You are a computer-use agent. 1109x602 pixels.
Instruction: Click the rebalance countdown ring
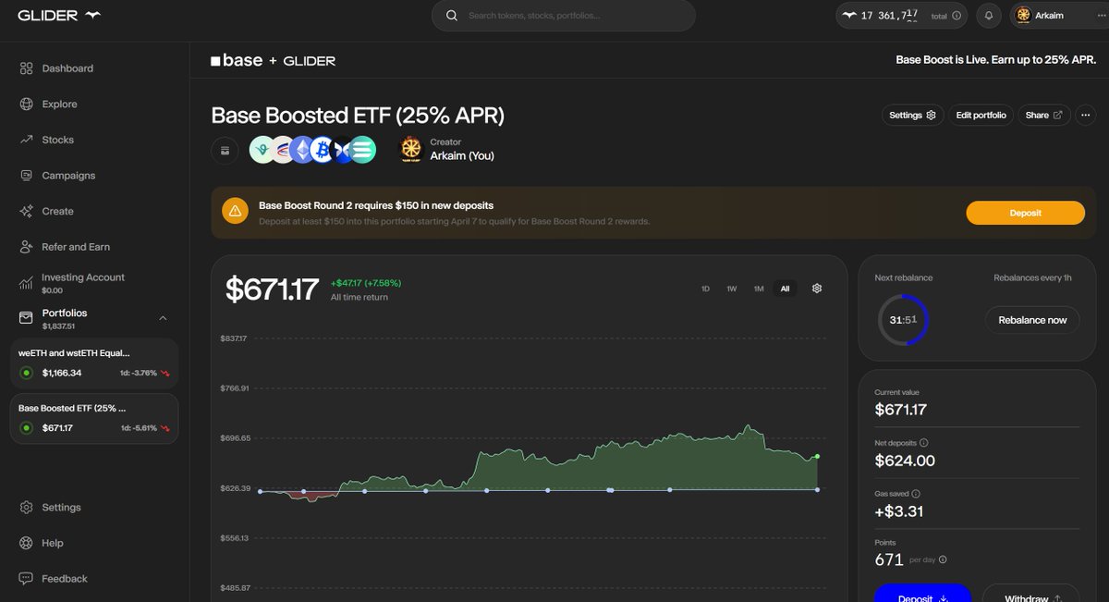[903, 320]
